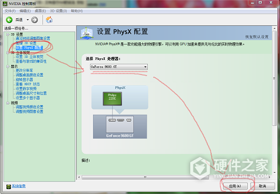Open 调整桌面尺寸和位置 page
Image resolution: width=280 pixels, height=194 pixels.
pos(31,93)
